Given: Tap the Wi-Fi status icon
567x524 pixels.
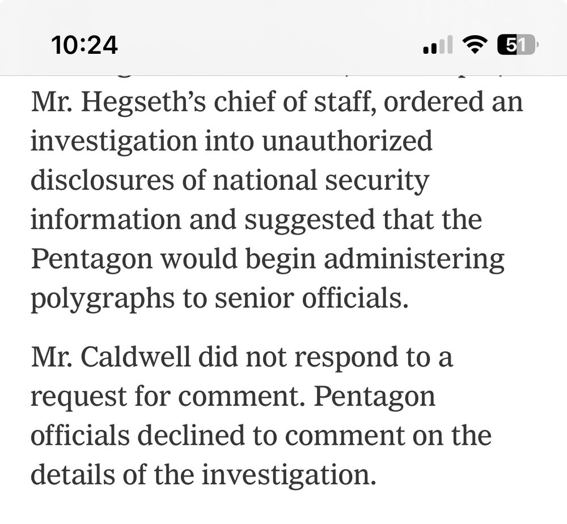Looking at the screenshot, I should [475, 45].
